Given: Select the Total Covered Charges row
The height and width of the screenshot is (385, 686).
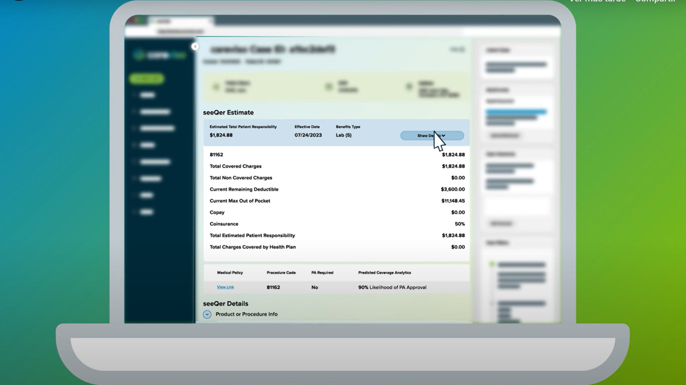Looking at the screenshot, I should click(x=337, y=166).
